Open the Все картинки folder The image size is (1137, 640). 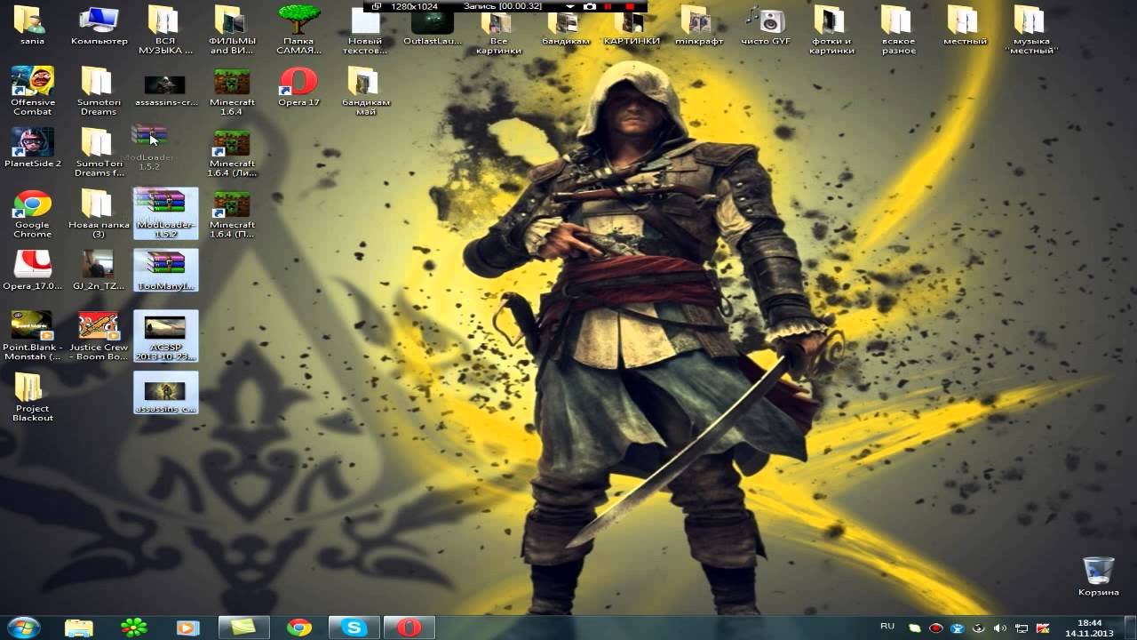click(498, 32)
